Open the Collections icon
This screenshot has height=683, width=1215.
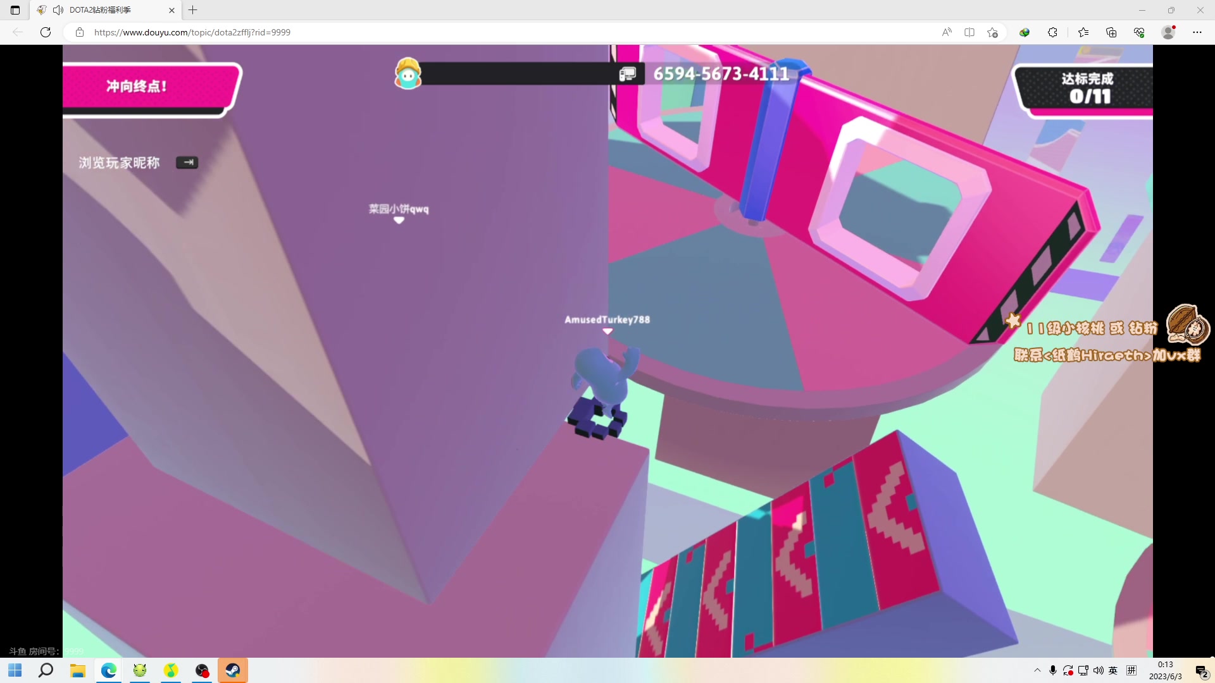click(1111, 32)
